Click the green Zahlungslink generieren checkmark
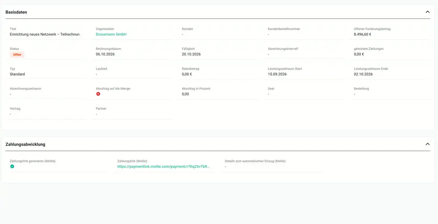438x224 pixels. 12,166
